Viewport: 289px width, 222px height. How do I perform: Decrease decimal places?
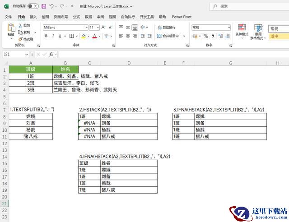(228, 36)
